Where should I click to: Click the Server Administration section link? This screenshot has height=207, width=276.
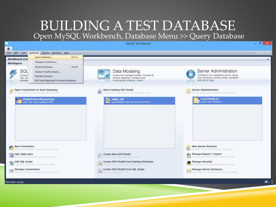pyautogui.click(x=205, y=90)
